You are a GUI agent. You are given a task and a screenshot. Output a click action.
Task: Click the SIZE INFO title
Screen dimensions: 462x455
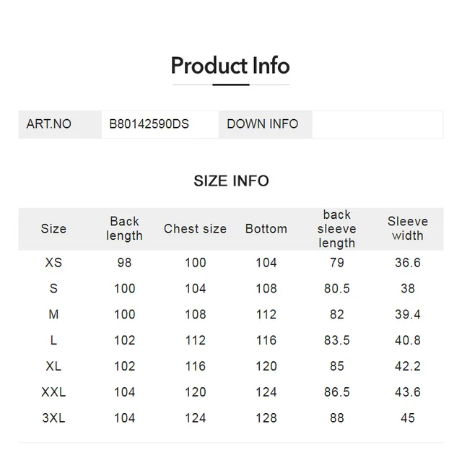pyautogui.click(x=231, y=181)
